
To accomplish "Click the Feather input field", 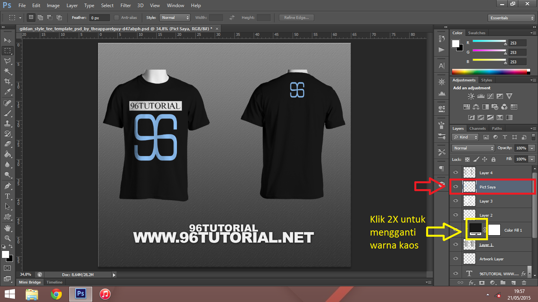I will pyautogui.click(x=100, y=18).
